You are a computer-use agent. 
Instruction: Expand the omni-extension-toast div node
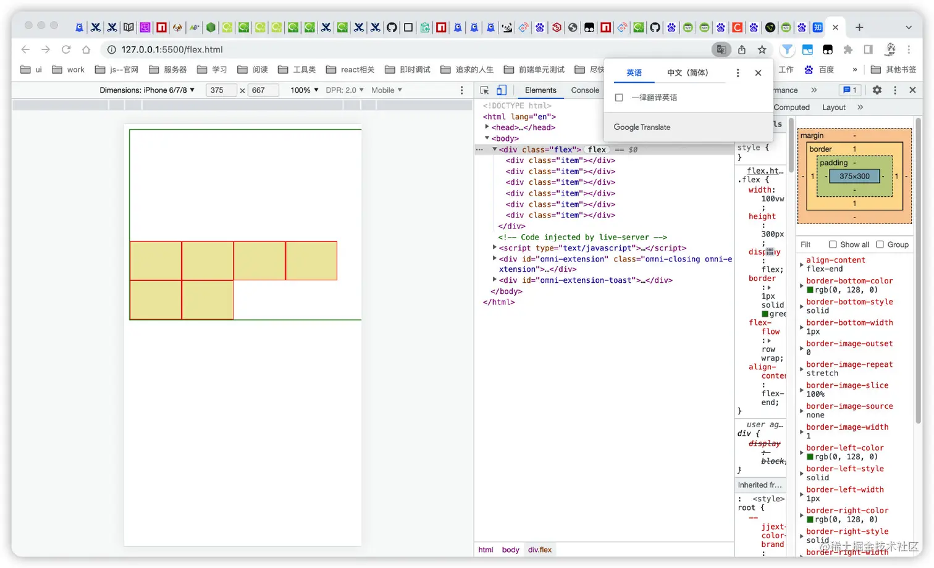(494, 280)
